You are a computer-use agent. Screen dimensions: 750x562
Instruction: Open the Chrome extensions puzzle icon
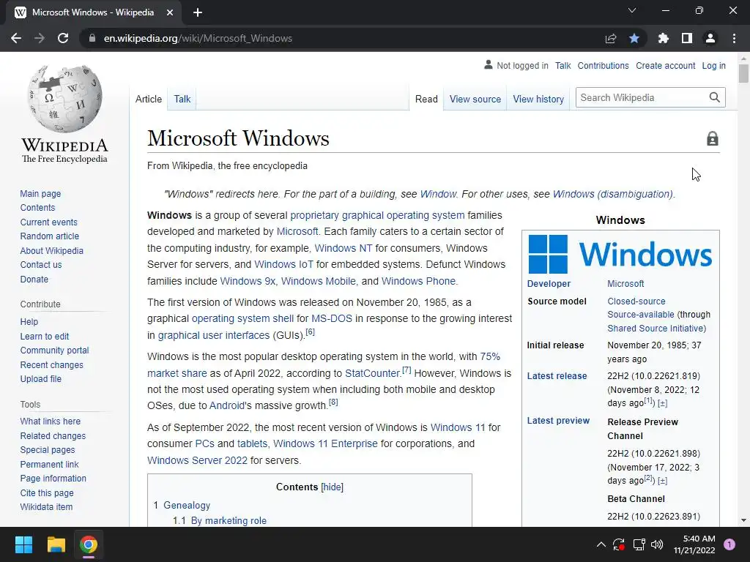[664, 38]
